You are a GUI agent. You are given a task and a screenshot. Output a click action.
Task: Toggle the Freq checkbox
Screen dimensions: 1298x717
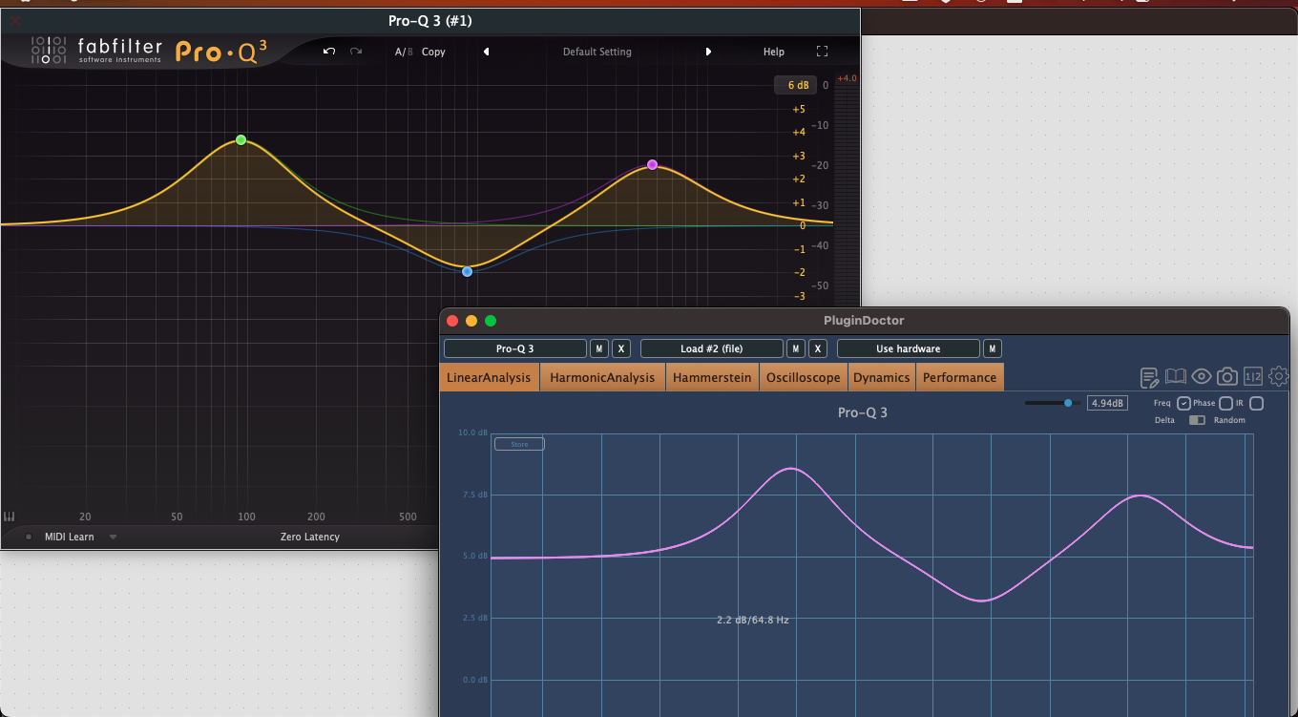(x=1183, y=404)
